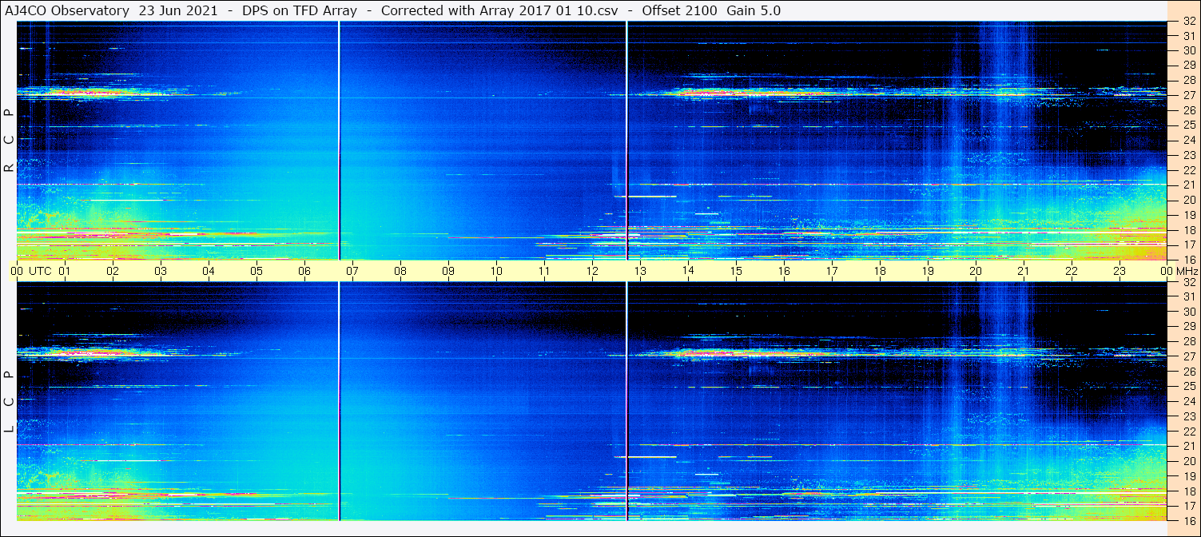Click the 23 MHz label of LCP panel

(x=1188, y=416)
